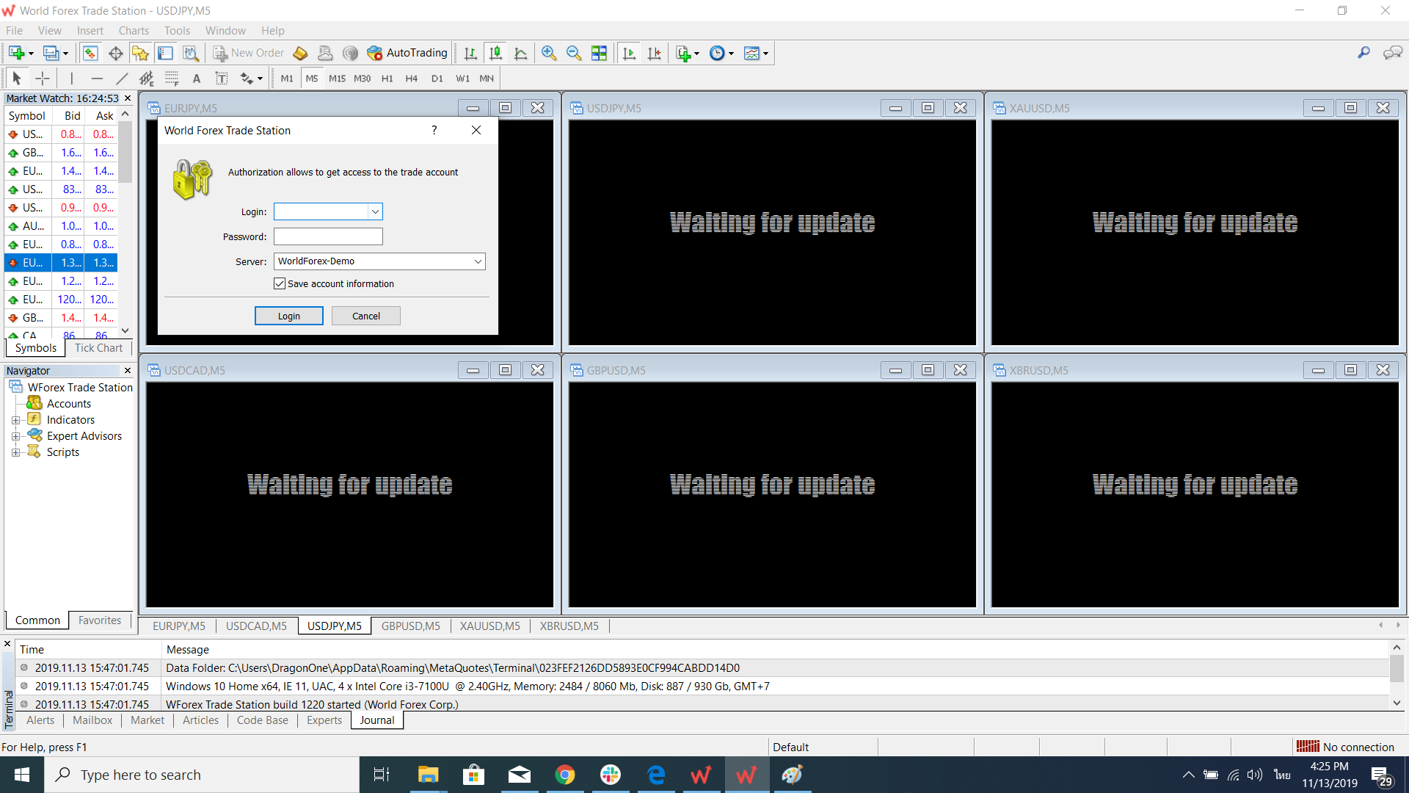The height and width of the screenshot is (793, 1409).
Task: Switch to candlestick chart display
Action: pyautogui.click(x=496, y=53)
